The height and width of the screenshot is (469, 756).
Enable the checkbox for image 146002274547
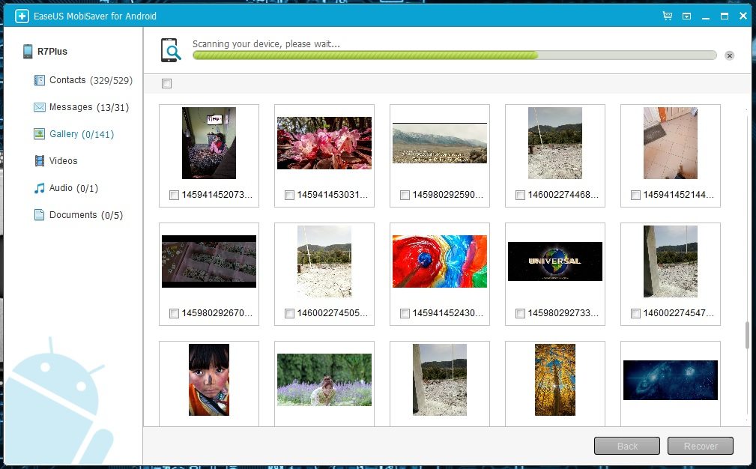635,313
